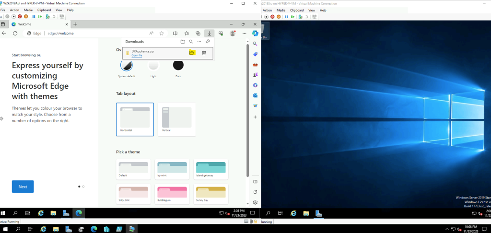Pause the W2k2019Apl virtual machine

(x=34, y=17)
